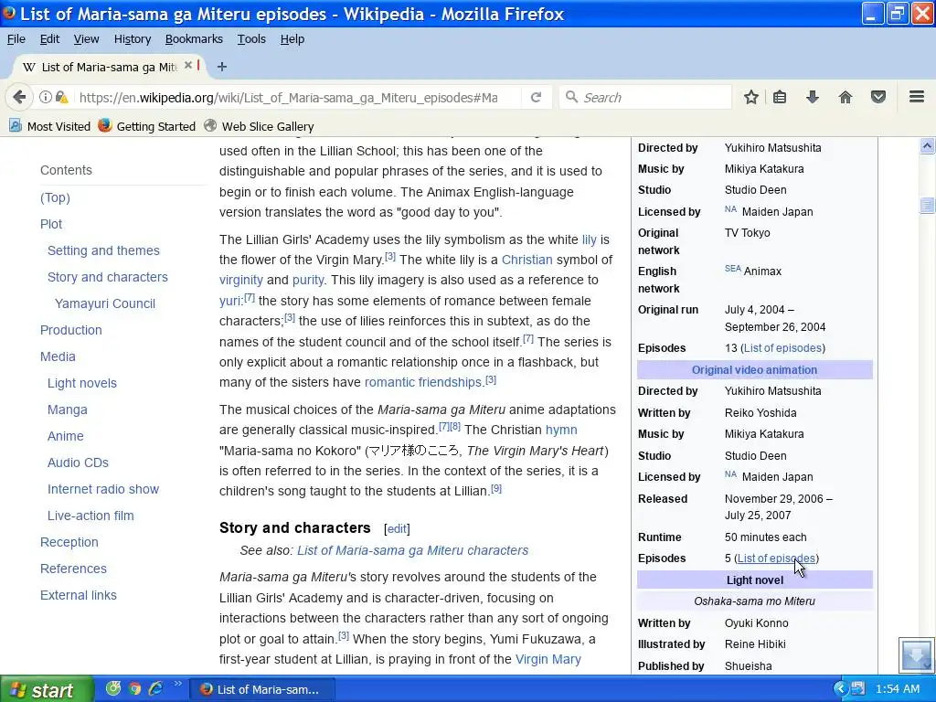Open the romantic friendships link
This screenshot has height=702, width=936.
click(422, 382)
